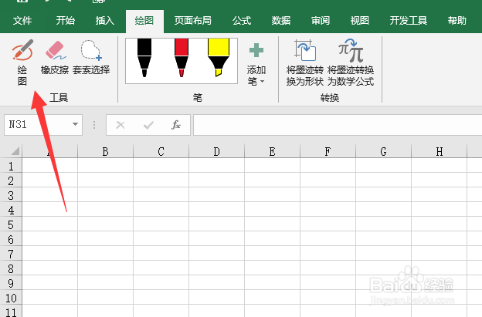Select row 1 header

(11, 166)
